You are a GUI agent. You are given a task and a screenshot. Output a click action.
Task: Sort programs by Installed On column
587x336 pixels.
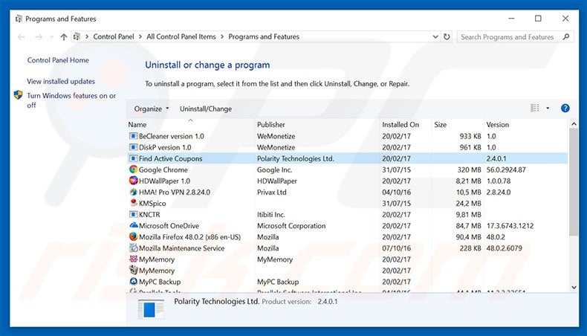(x=400, y=125)
